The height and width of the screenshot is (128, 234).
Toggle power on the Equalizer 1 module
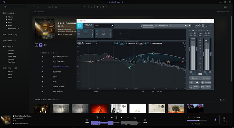(79, 31)
